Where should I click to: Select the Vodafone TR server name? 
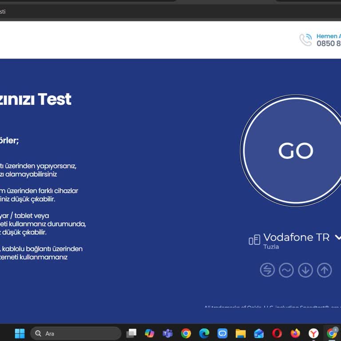click(296, 238)
